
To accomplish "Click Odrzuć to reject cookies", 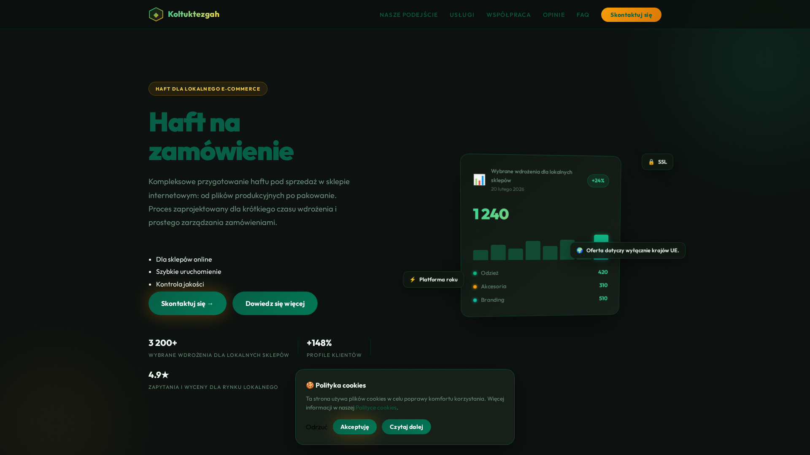I will click(317, 427).
